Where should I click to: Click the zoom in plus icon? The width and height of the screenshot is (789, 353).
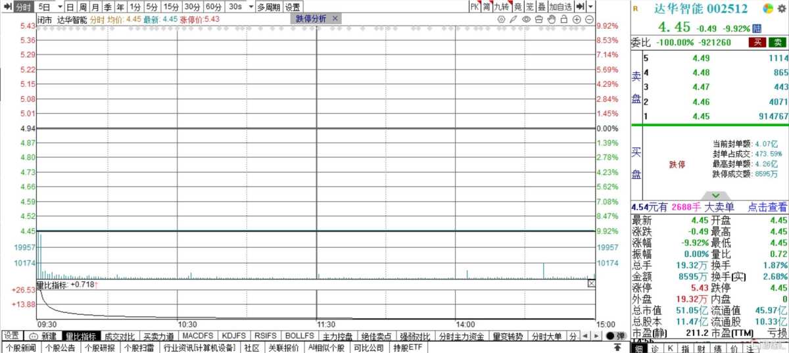577,19
